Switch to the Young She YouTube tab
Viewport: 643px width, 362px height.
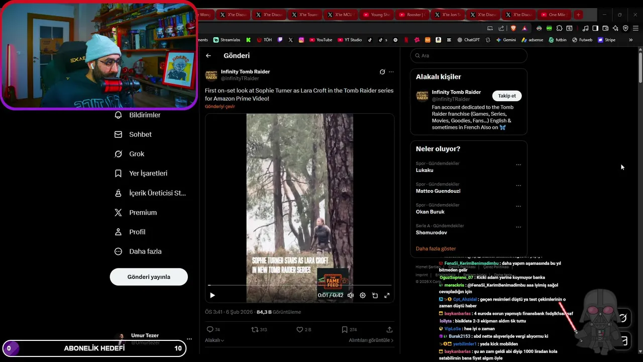coord(376,15)
